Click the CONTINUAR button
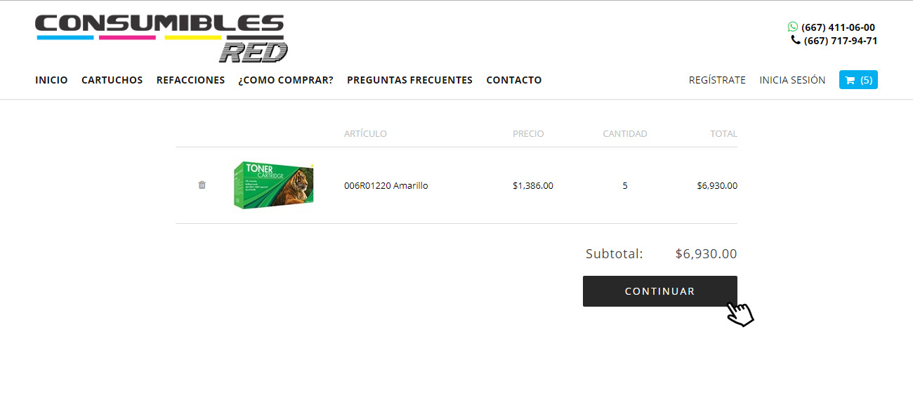The width and height of the screenshot is (913, 393). tap(660, 291)
